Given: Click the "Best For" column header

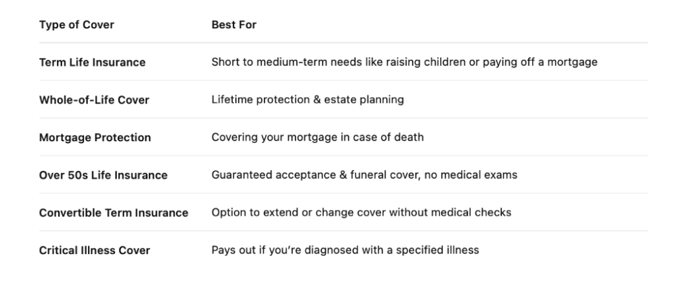Looking at the screenshot, I should point(234,25).
